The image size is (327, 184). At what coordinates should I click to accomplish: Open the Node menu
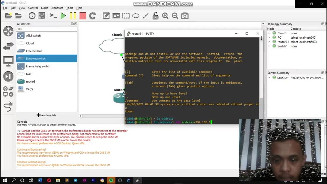tap(44, 8)
